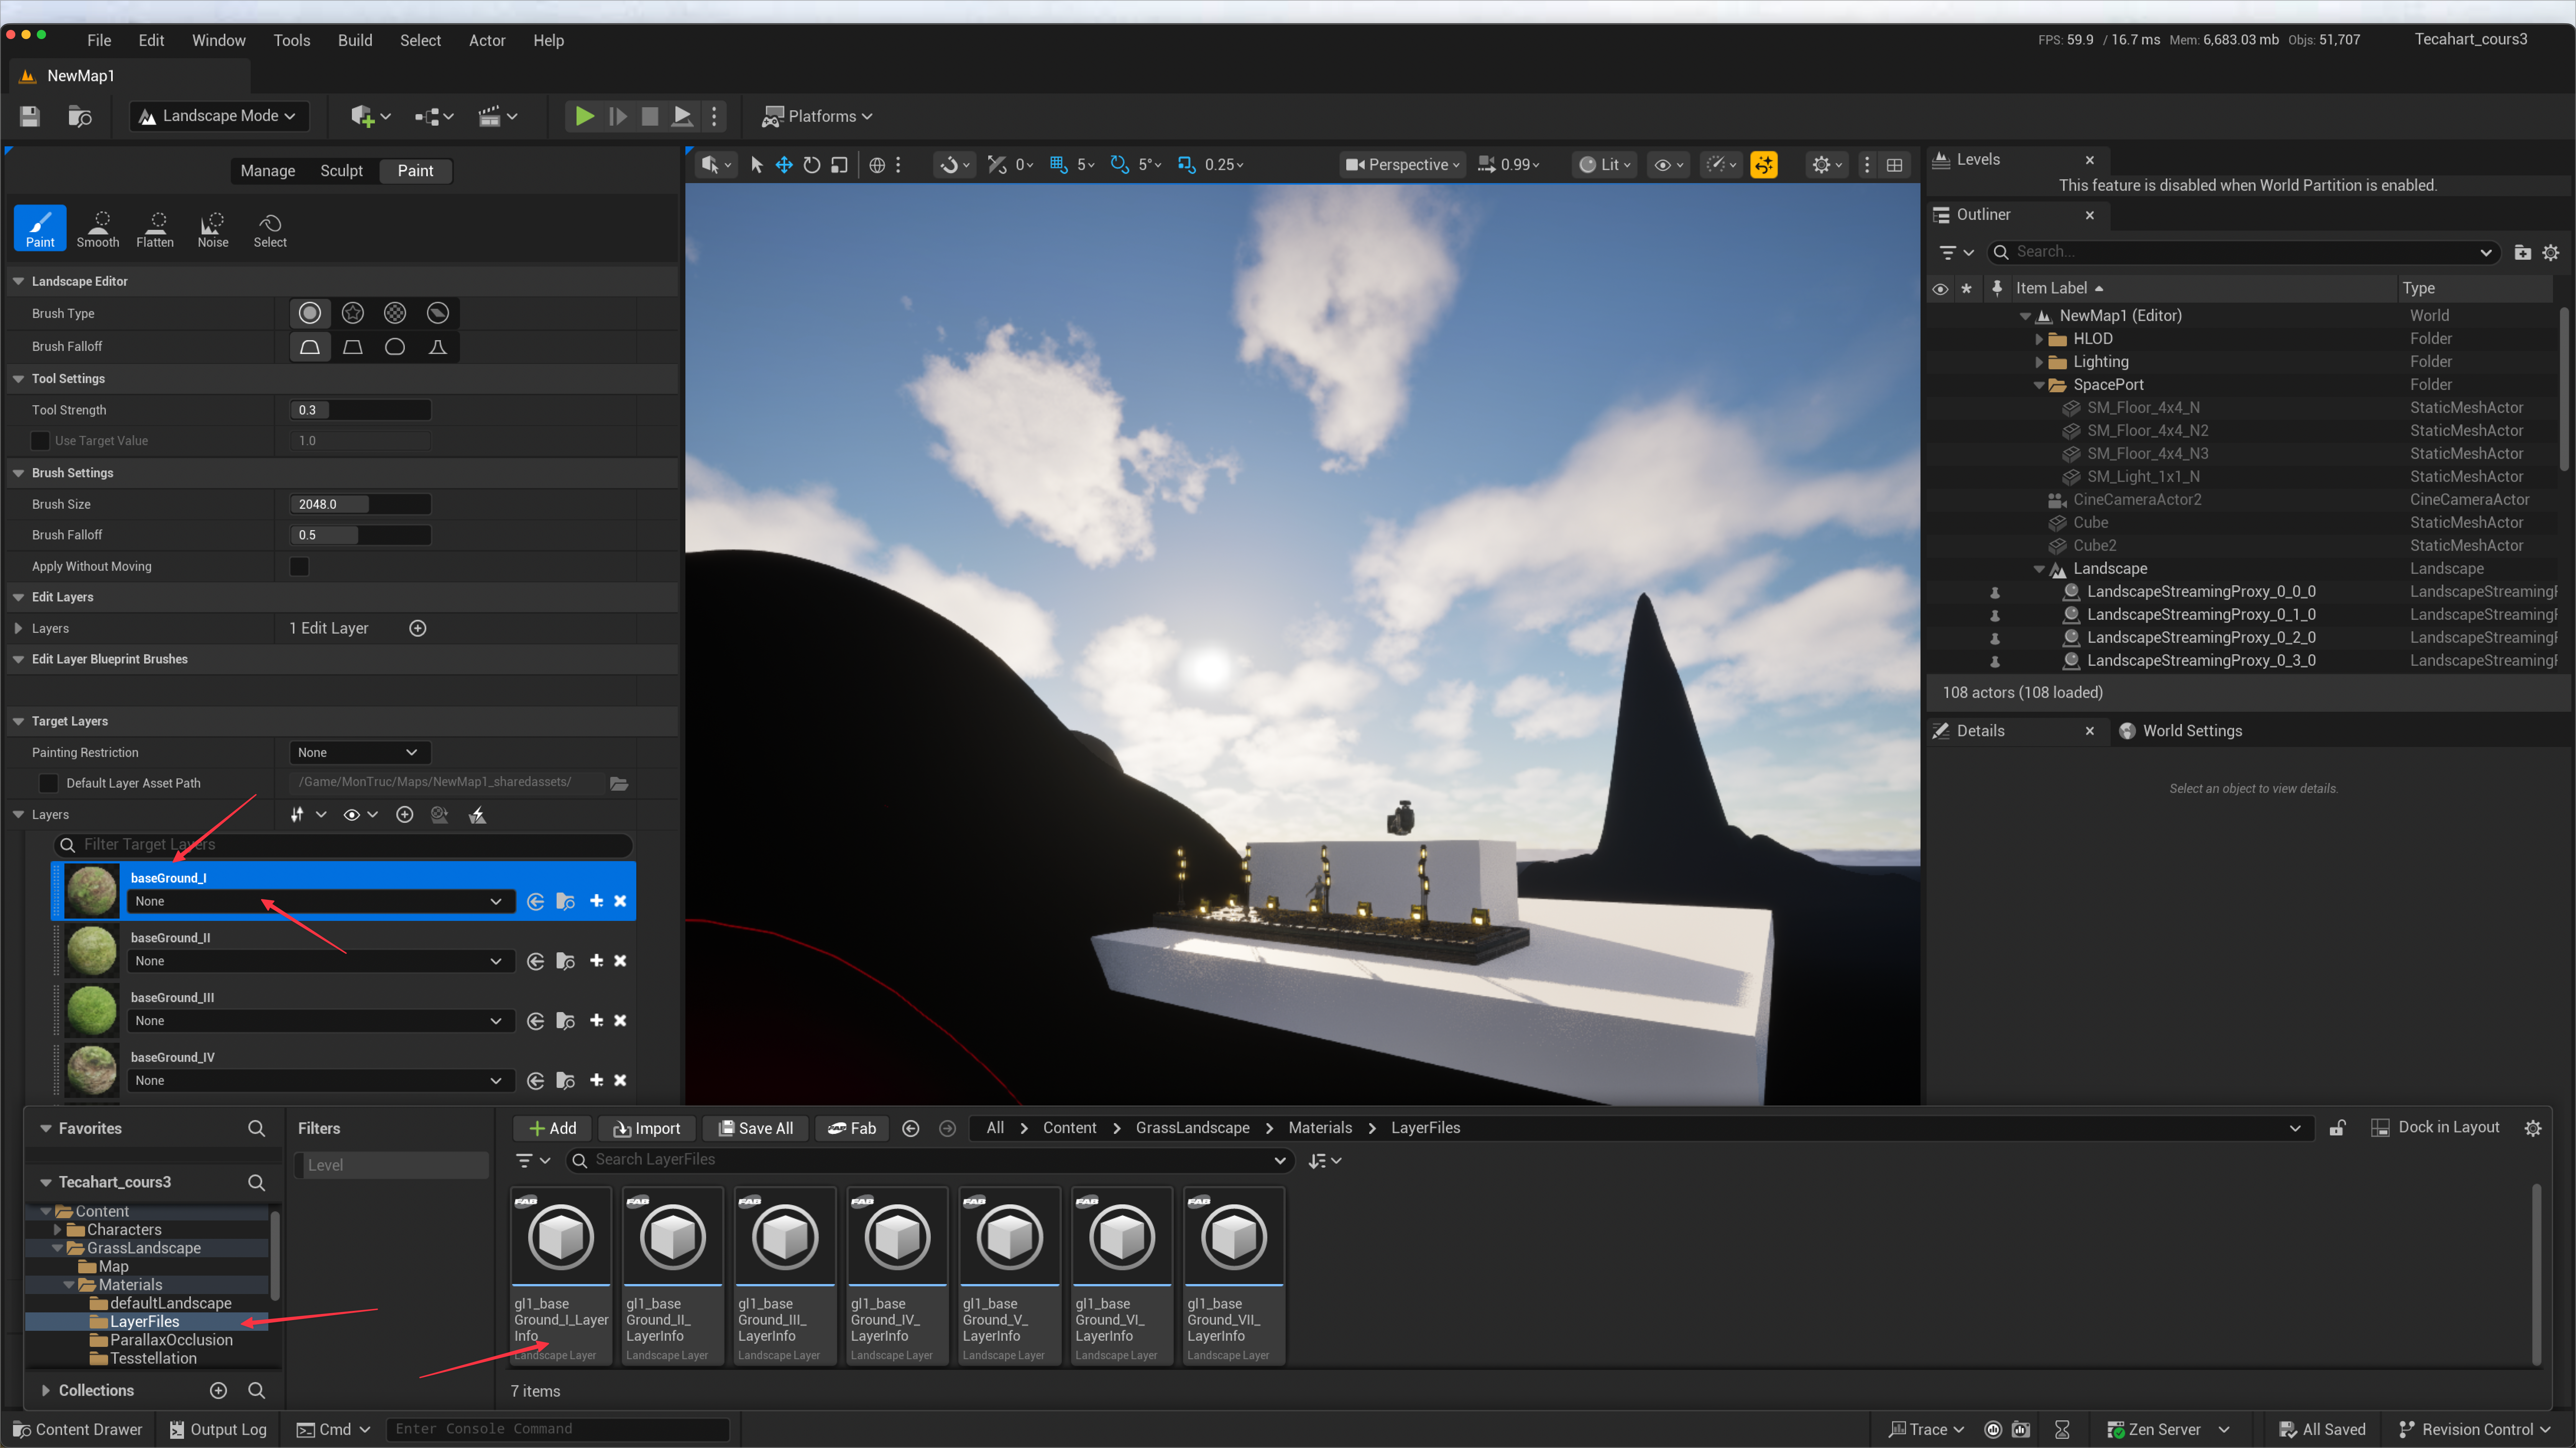This screenshot has height=1448, width=2576.
Task: Select the Noise tool
Action: (213, 228)
